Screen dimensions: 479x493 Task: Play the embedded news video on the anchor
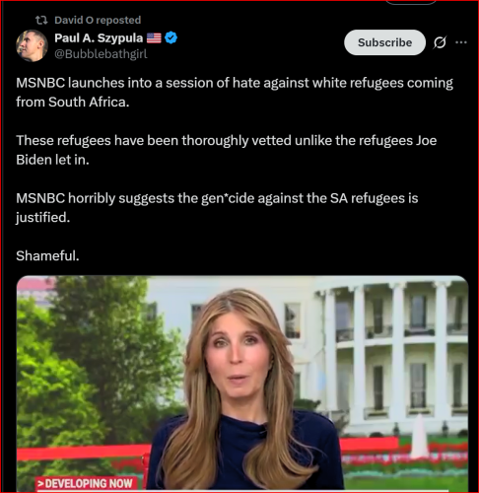242,383
